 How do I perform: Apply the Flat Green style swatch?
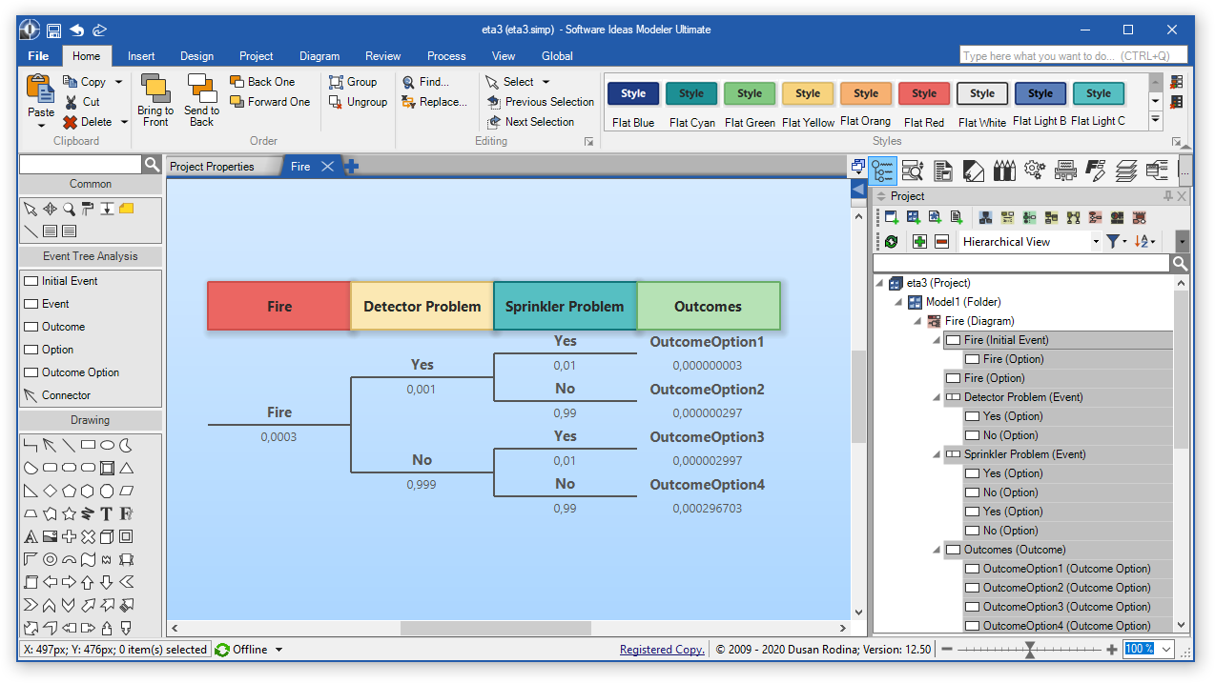[x=750, y=94]
